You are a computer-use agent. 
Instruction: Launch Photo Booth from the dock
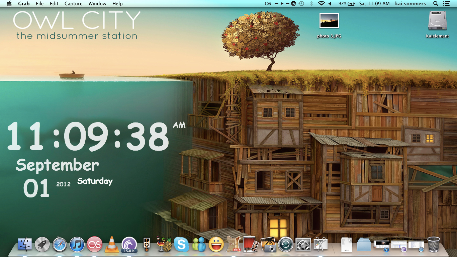point(251,244)
